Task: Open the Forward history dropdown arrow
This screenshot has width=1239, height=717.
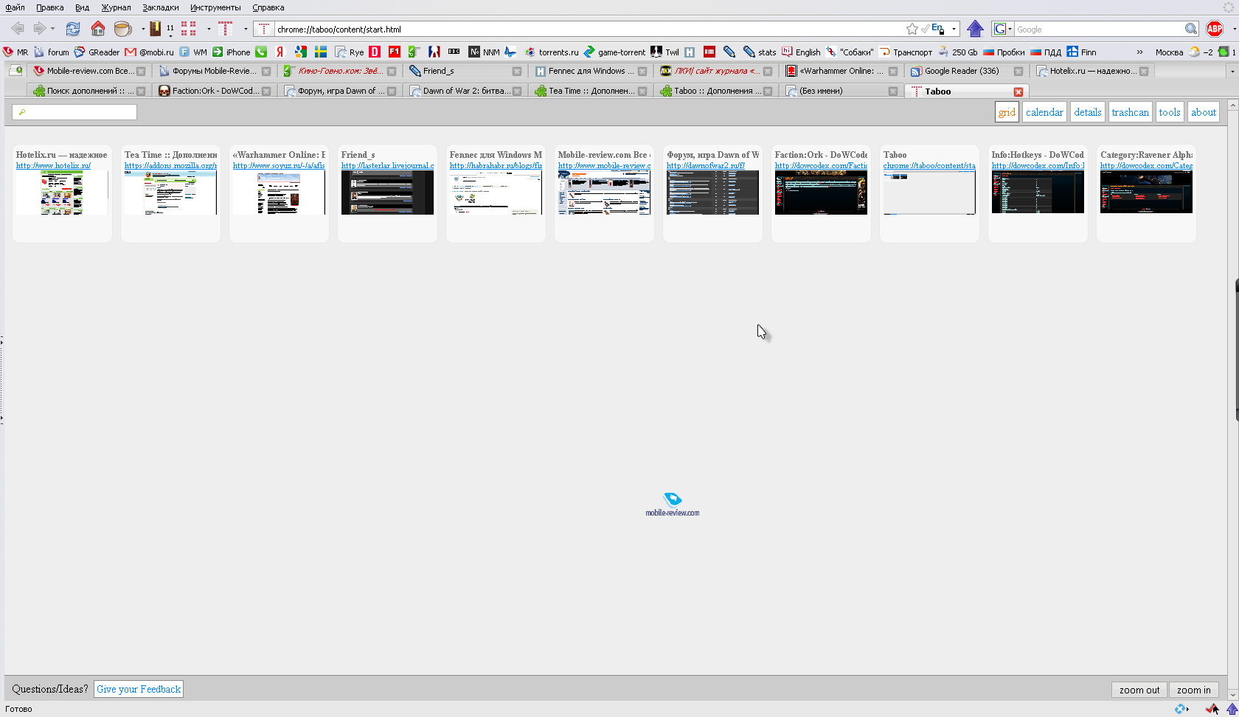Action: point(52,29)
